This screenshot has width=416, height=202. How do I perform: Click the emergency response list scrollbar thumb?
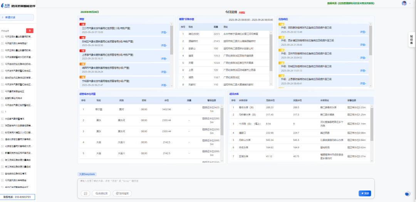pos(371,40)
